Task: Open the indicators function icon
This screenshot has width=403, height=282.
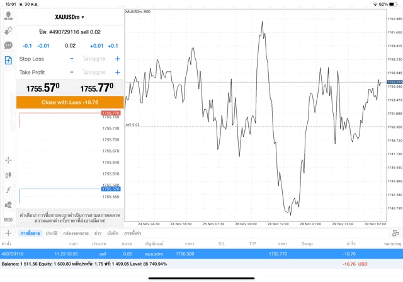Action: pyautogui.click(x=8, y=190)
